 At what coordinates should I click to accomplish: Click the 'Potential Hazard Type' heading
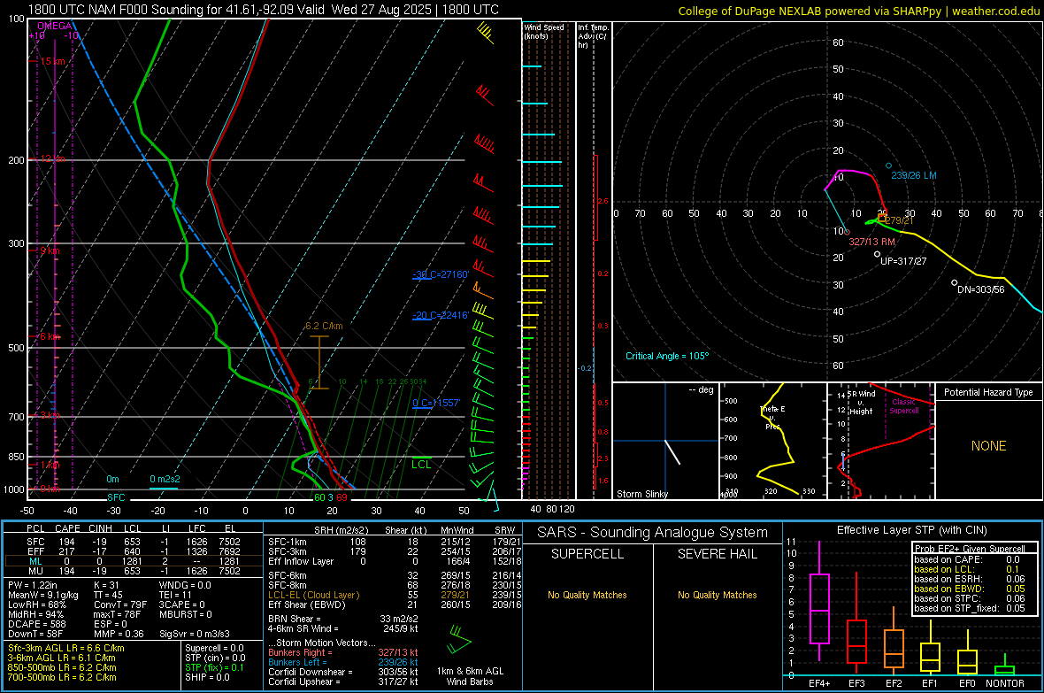pos(988,392)
